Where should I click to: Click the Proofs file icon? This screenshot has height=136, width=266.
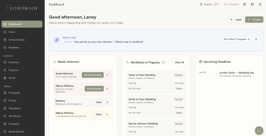coord(5,101)
